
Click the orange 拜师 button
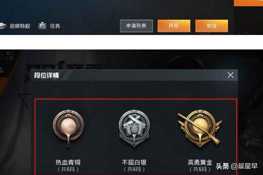(x=174, y=26)
